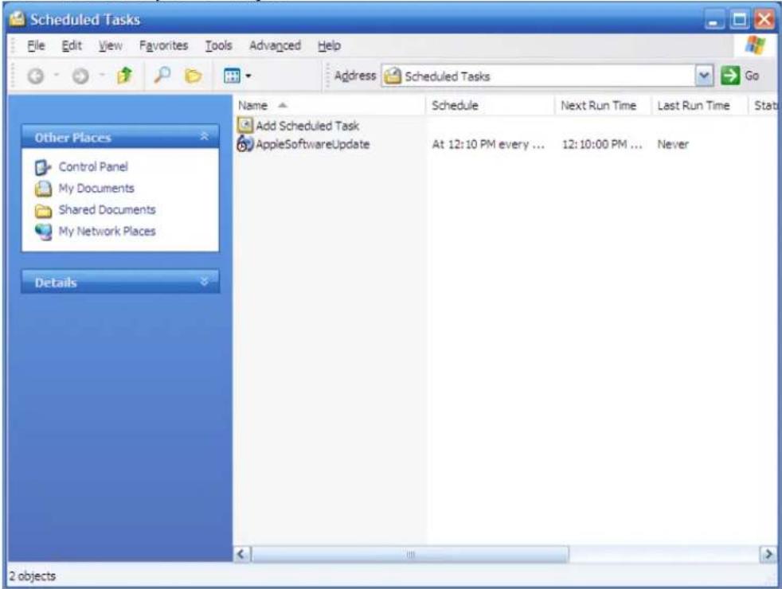Screen dimensions: 782x589
Task: Expand the Address bar dropdown
Action: click(704, 76)
